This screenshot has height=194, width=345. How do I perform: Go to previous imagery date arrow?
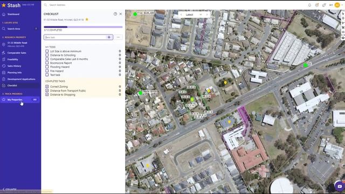point(181,15)
